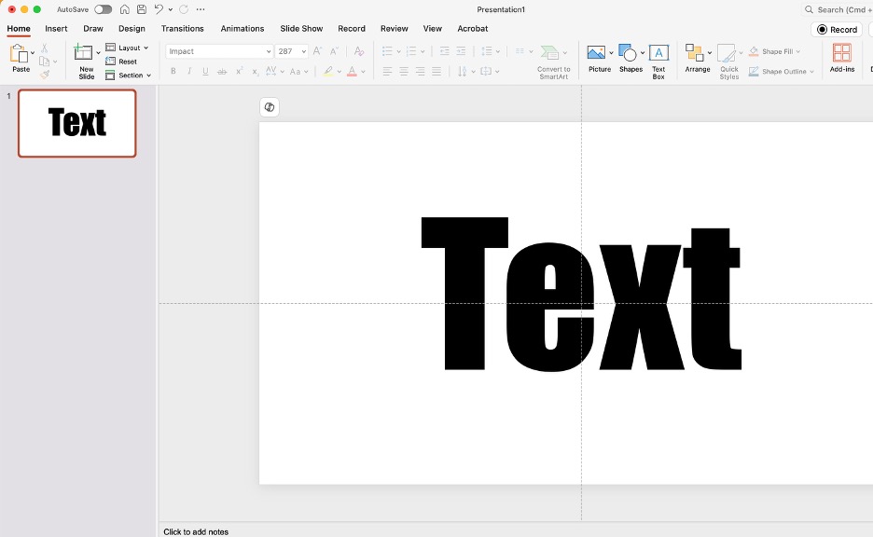
Task: Expand the Impact font name dropdown
Action: [269, 52]
